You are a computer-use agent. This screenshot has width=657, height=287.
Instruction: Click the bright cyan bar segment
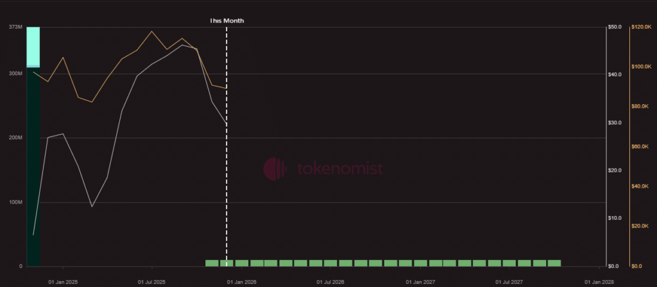coord(33,45)
